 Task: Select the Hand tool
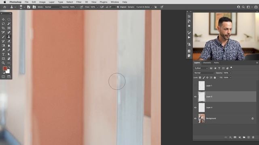pyautogui.click(x=9, y=58)
